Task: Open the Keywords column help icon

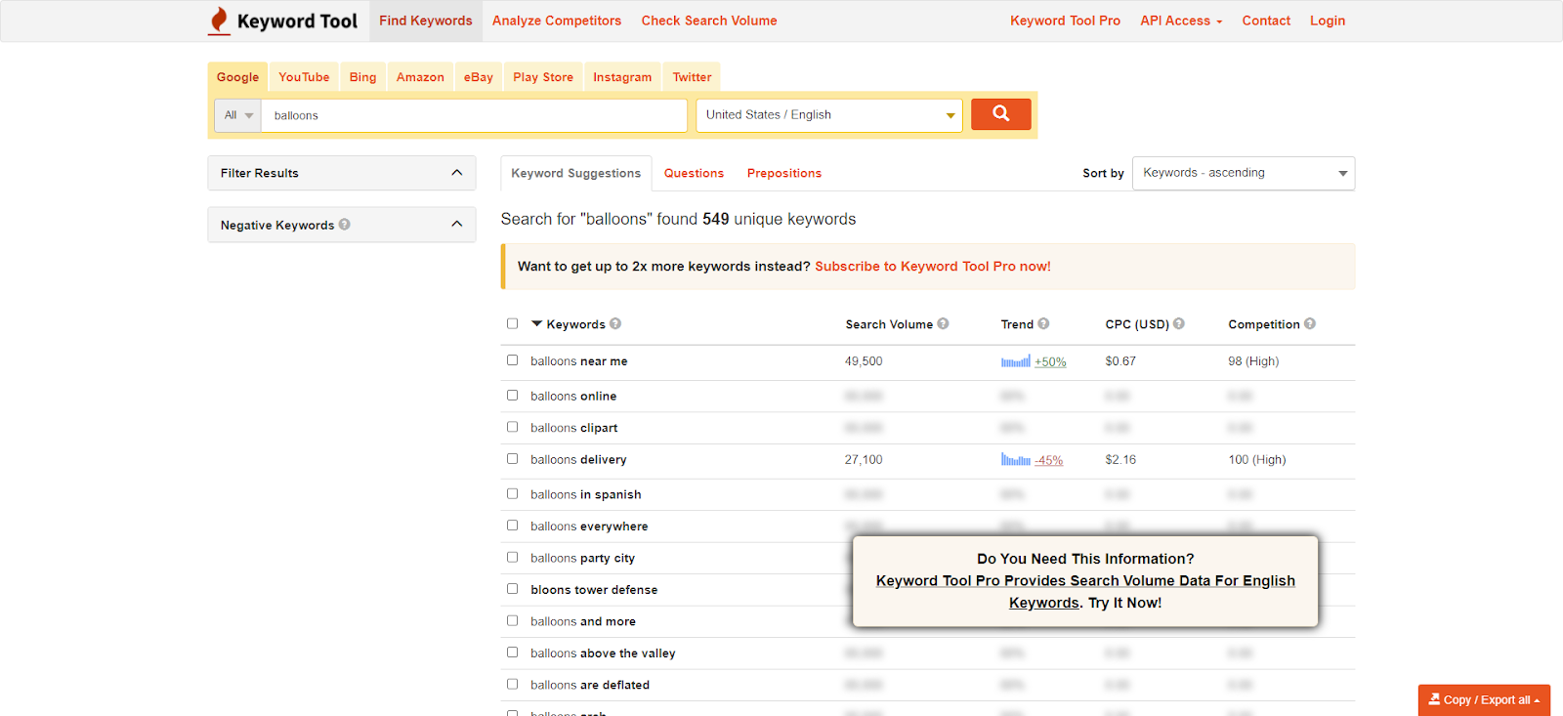Action: coord(615,323)
